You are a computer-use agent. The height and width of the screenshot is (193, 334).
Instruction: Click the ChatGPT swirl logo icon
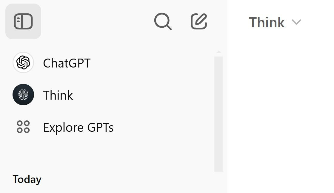click(23, 63)
